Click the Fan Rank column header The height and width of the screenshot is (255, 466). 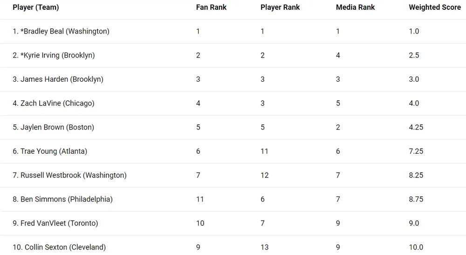211,7
